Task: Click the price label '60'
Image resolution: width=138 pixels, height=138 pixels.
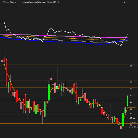Action: [131, 66]
